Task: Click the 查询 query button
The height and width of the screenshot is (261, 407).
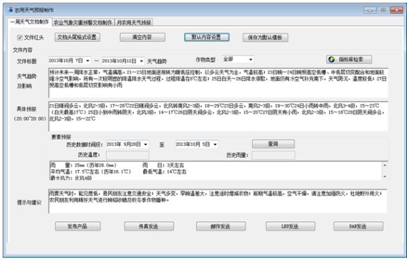Action: (x=273, y=144)
